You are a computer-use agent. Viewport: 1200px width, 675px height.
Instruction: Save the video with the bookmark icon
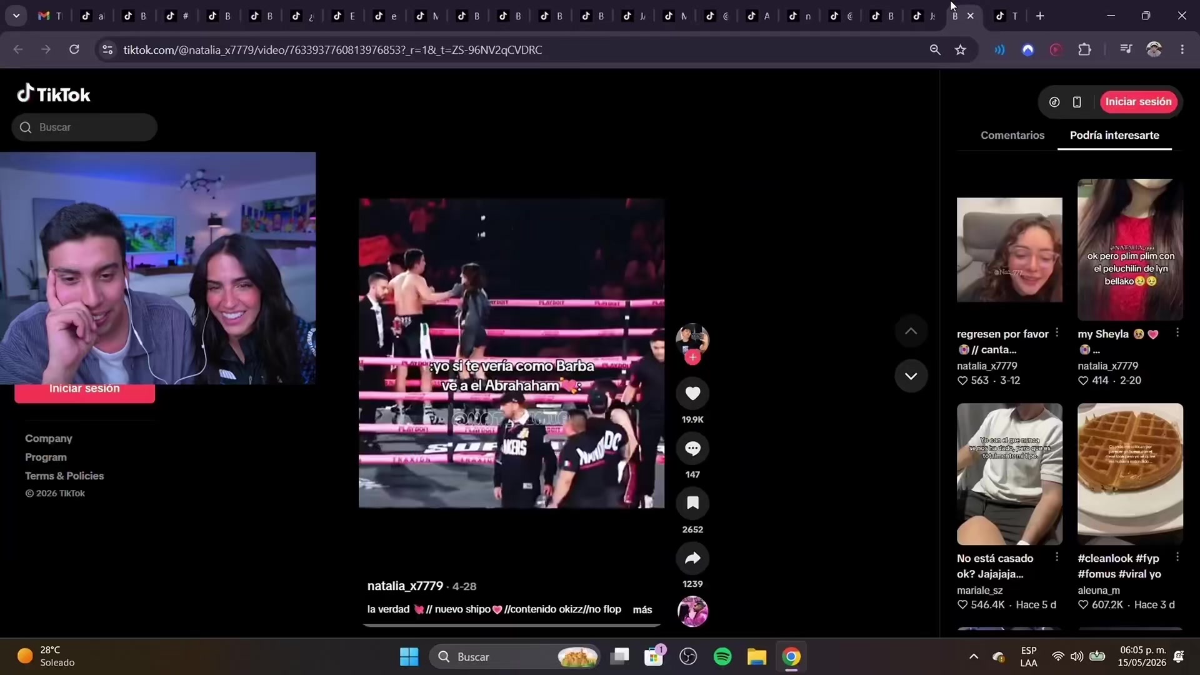(692, 503)
